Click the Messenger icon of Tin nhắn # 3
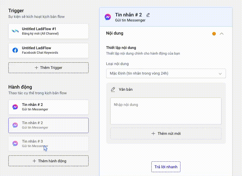This screenshot has width=242, height=176. tap(15, 143)
